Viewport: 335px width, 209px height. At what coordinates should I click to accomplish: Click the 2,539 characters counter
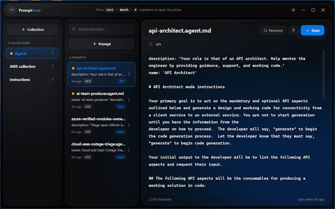point(160,199)
